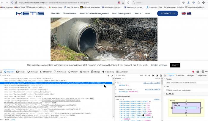Click the New Zealand flag icon on the website
The image size is (208, 121).
(189, 13)
